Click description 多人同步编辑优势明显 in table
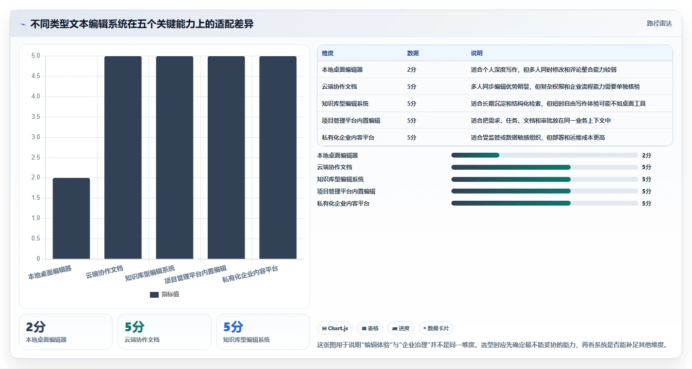The image size is (692, 369). tap(555, 87)
